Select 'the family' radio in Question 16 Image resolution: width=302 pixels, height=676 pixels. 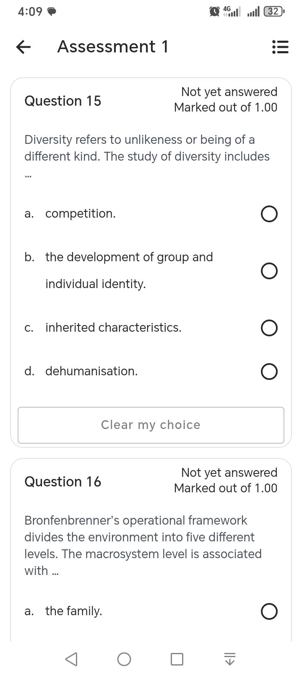click(x=269, y=611)
